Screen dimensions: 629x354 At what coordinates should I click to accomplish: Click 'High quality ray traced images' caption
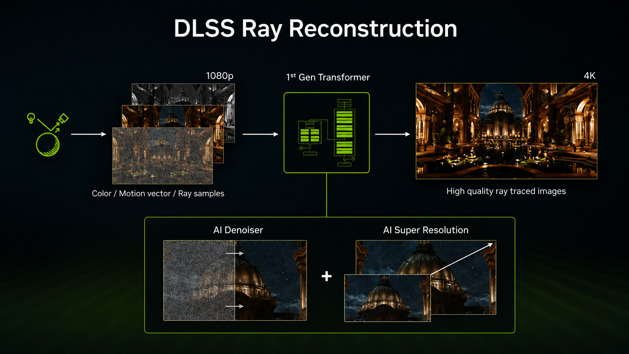pyautogui.click(x=506, y=191)
